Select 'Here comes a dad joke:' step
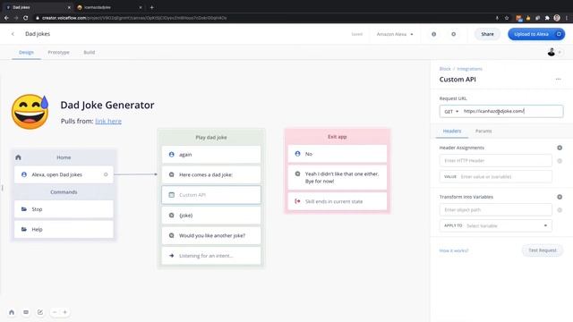Screen dimensions: 573x322 tap(211, 175)
